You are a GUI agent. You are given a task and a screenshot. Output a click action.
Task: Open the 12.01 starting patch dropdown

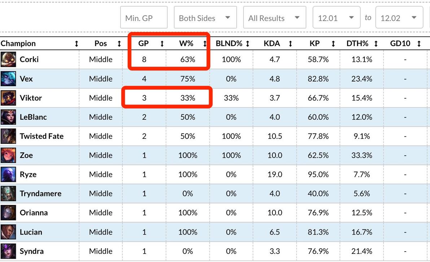[x=336, y=18]
